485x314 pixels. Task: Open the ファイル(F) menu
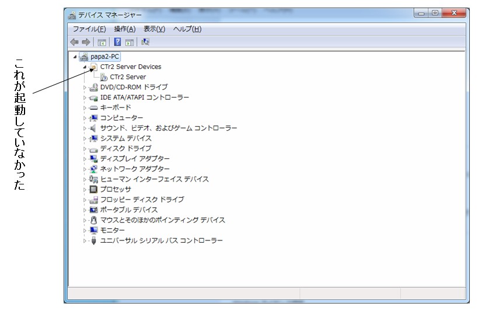(89, 29)
